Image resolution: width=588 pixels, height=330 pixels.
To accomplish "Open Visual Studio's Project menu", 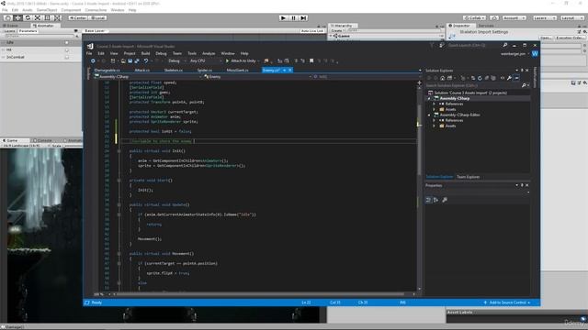I will tap(130, 53).
